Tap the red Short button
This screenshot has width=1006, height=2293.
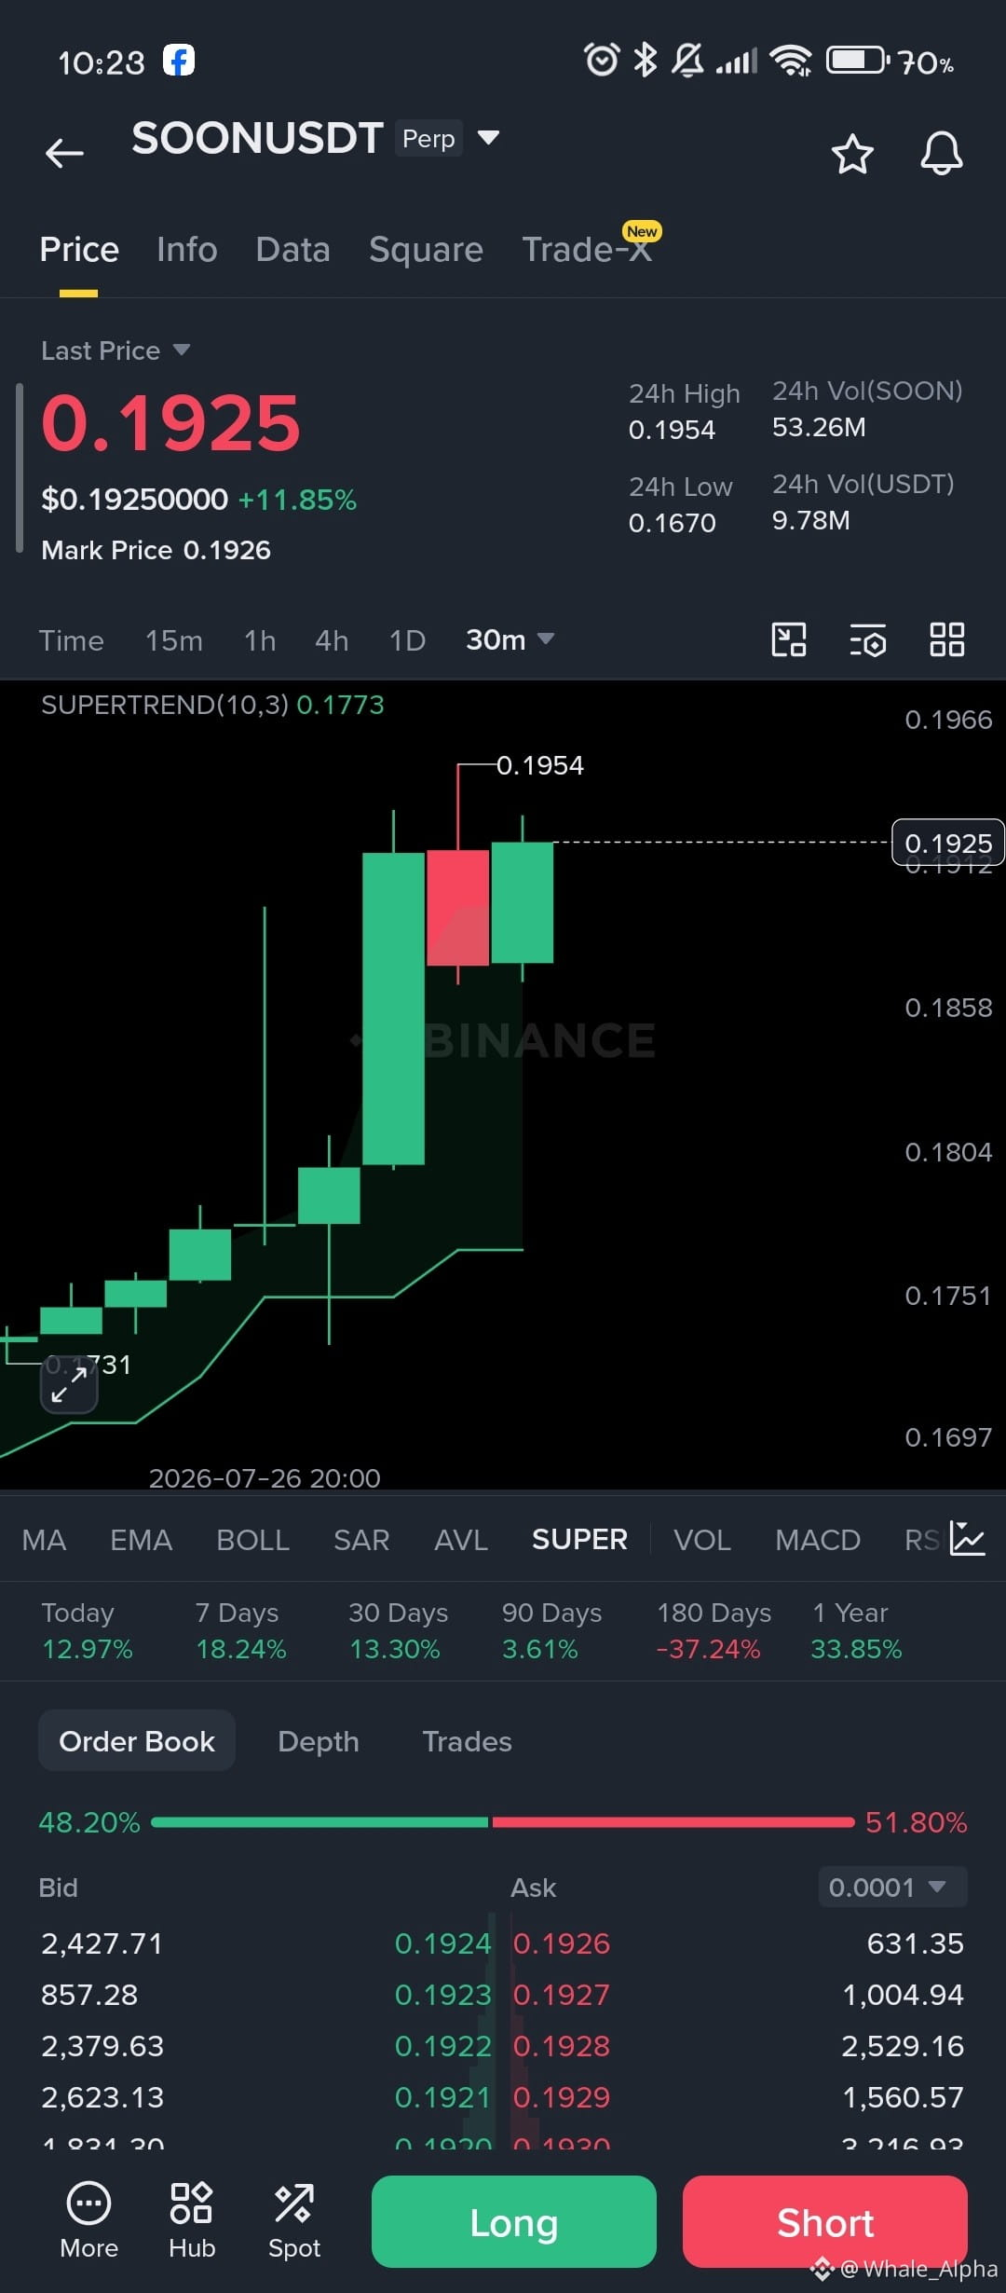pos(825,2222)
